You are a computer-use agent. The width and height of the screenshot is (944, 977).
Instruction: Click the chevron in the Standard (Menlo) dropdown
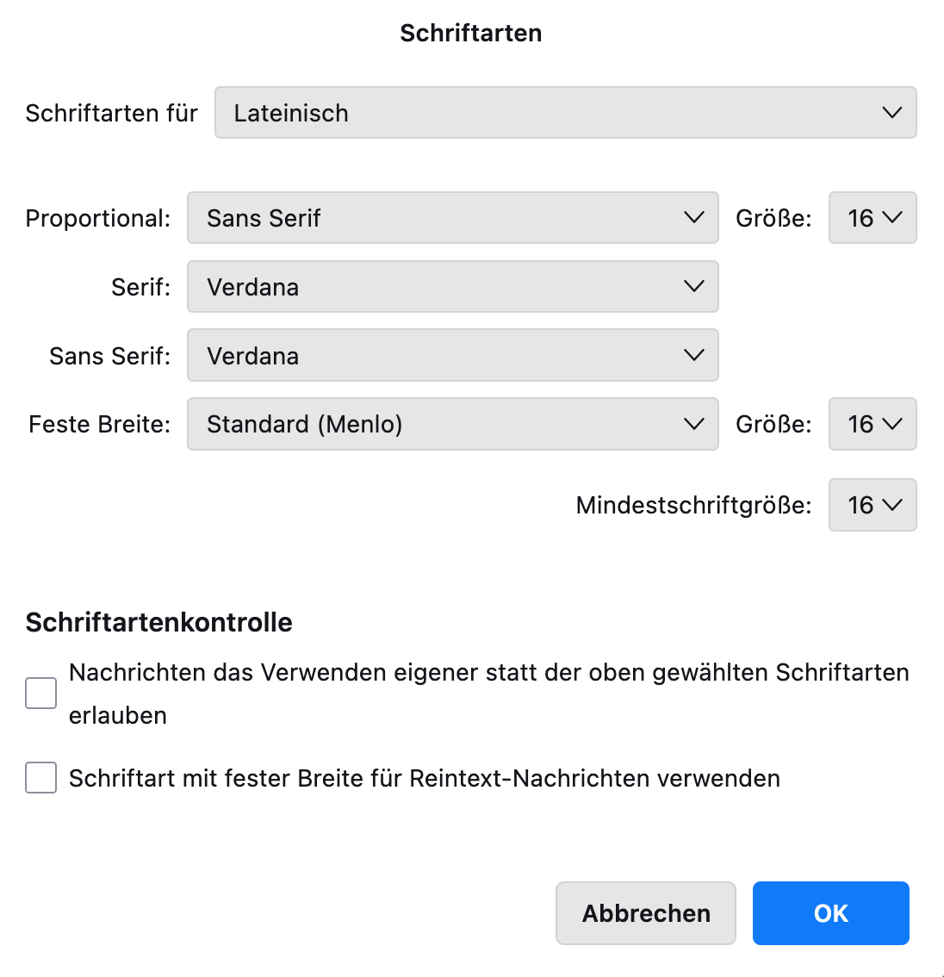[693, 424]
